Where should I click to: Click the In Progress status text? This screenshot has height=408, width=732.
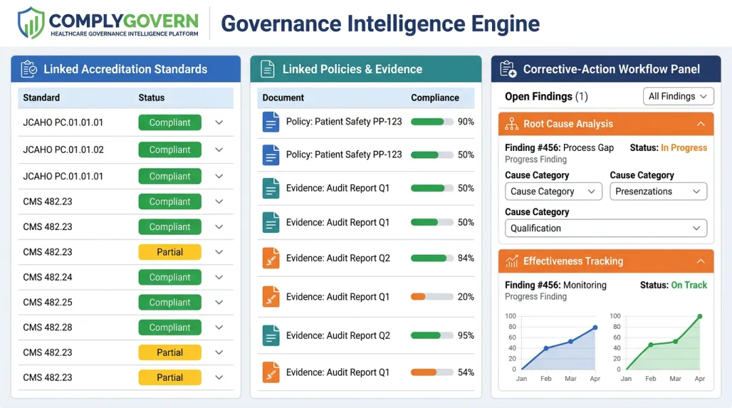click(x=684, y=148)
